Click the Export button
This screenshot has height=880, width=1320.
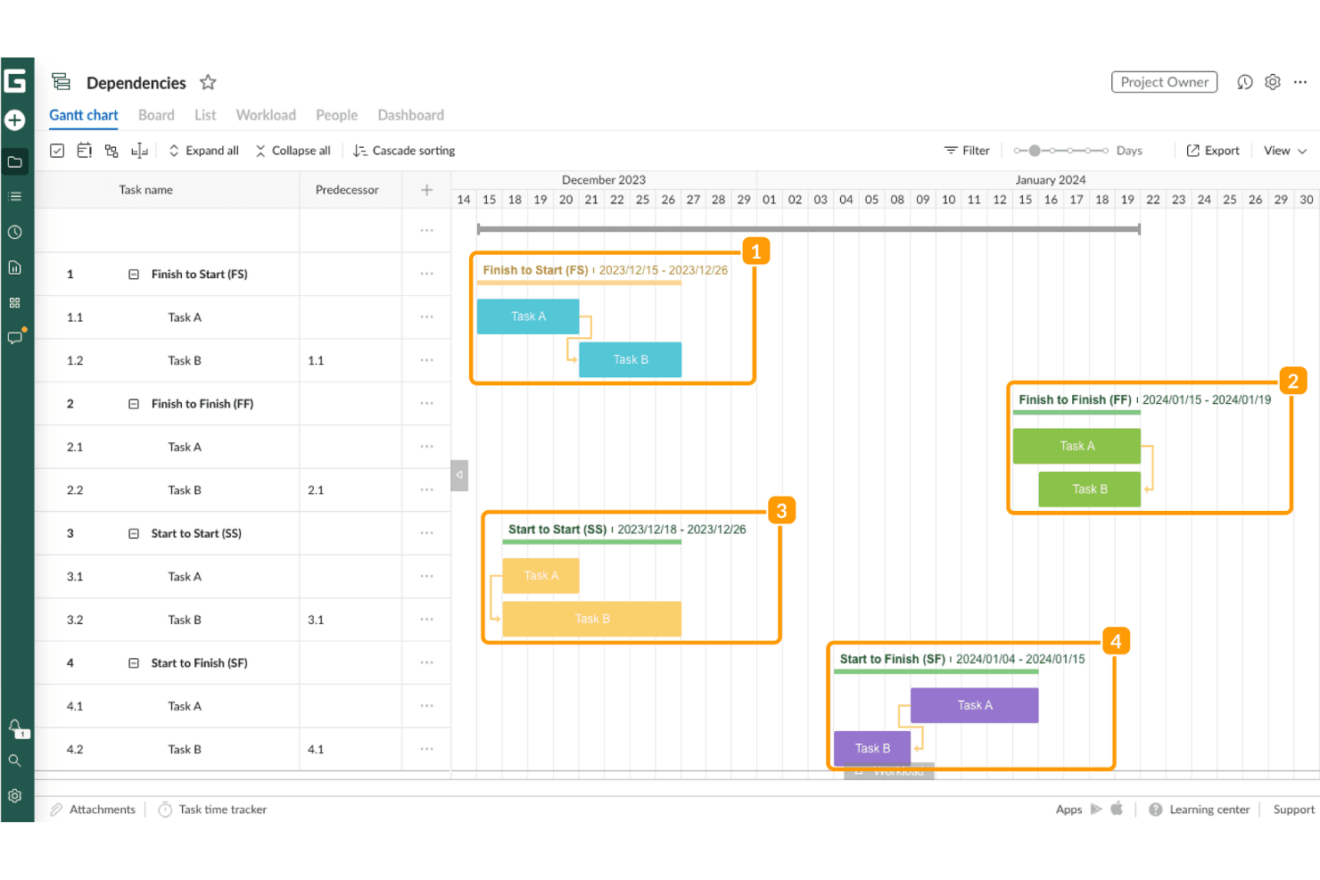pyautogui.click(x=1213, y=151)
